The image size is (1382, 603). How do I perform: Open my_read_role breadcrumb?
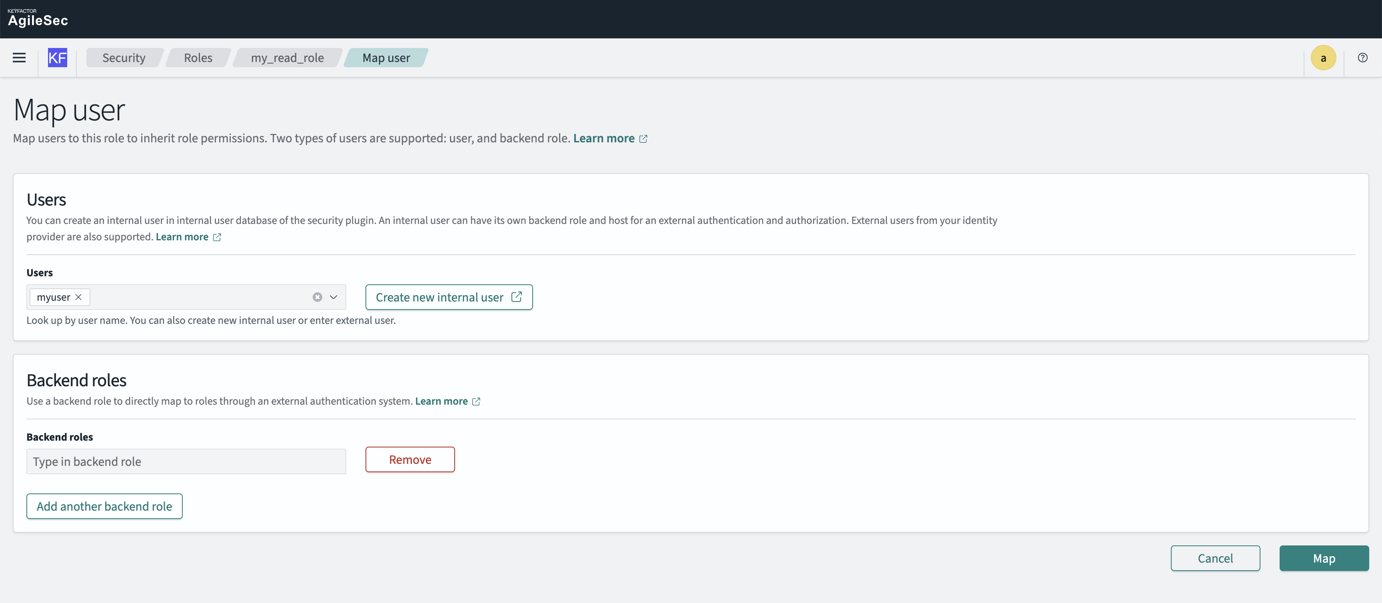click(287, 58)
